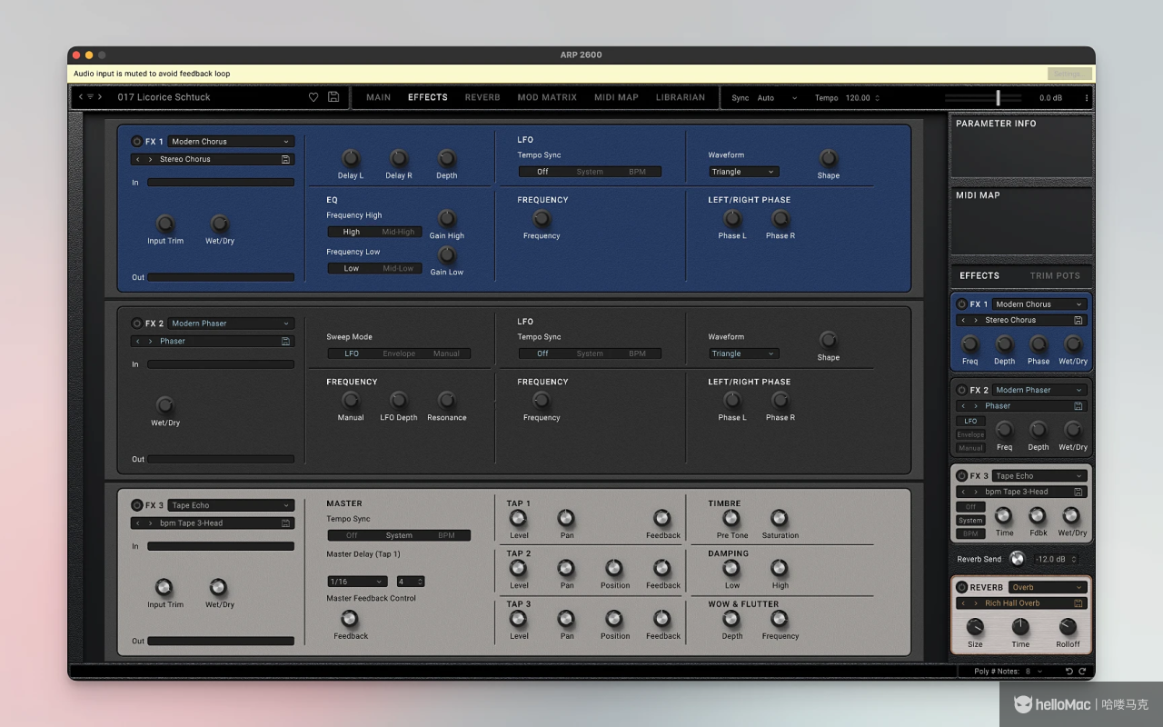Open the MOD MATRIX tab

[547, 97]
